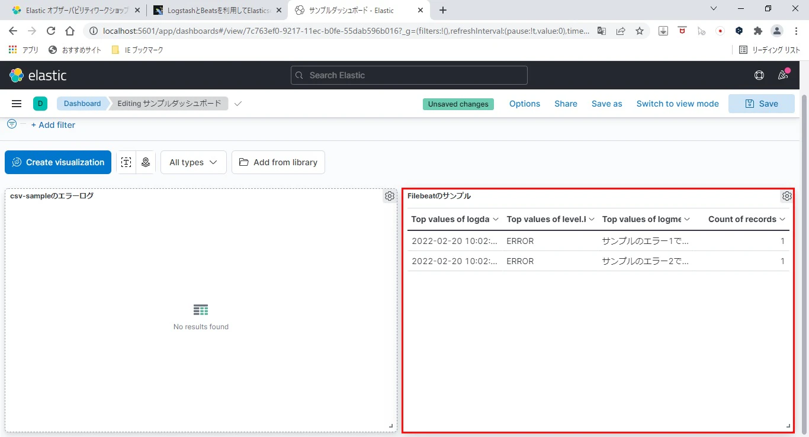Viewport: 809px width, 437px height.
Task: Save the dashboard with the Save button
Action: [x=761, y=104]
